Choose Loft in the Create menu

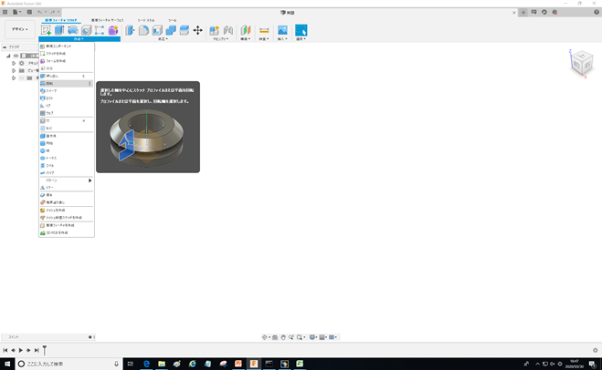point(67,98)
